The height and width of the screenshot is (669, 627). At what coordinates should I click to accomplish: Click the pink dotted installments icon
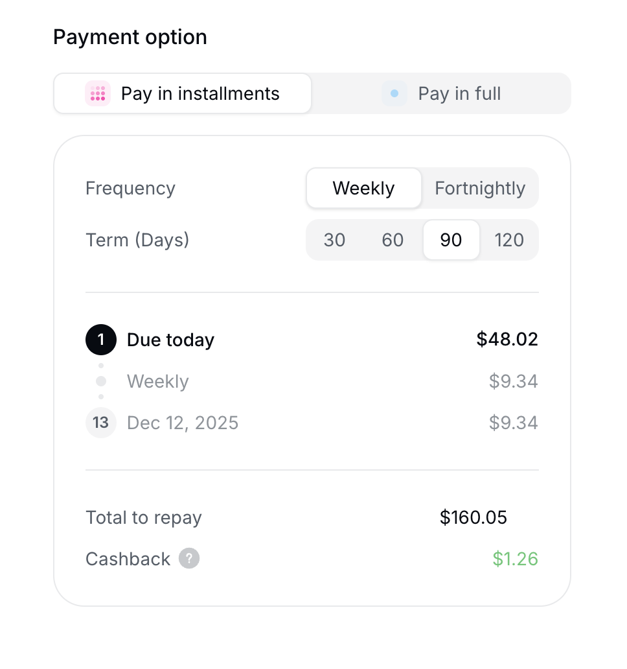click(98, 93)
